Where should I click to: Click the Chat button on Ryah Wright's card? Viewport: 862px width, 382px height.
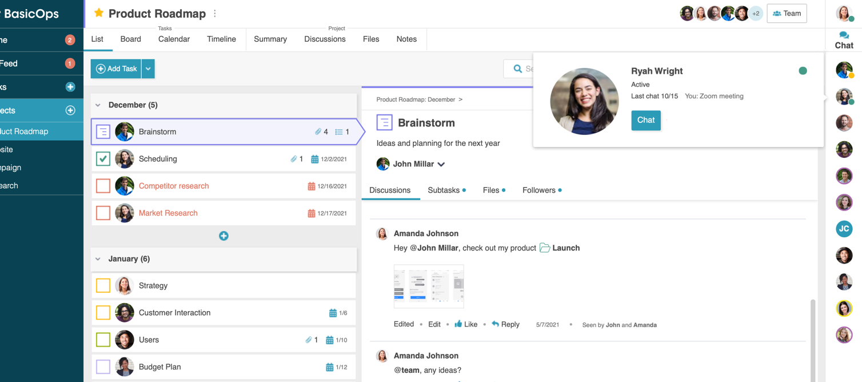point(645,120)
